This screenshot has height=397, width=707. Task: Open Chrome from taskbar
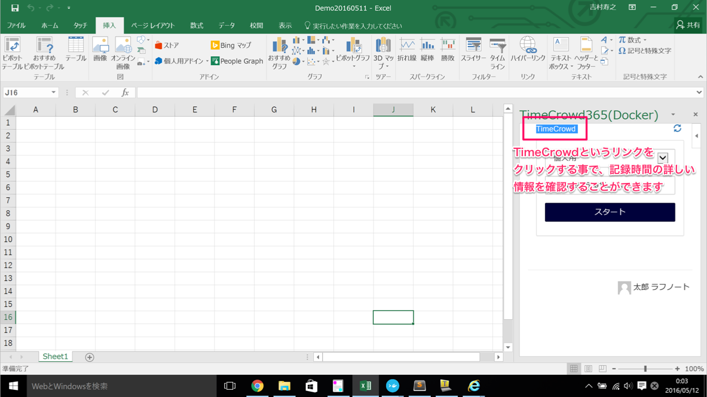pos(258,386)
